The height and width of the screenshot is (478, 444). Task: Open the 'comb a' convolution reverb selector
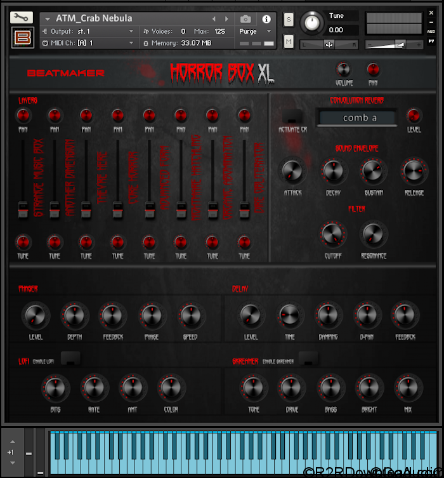click(x=358, y=117)
